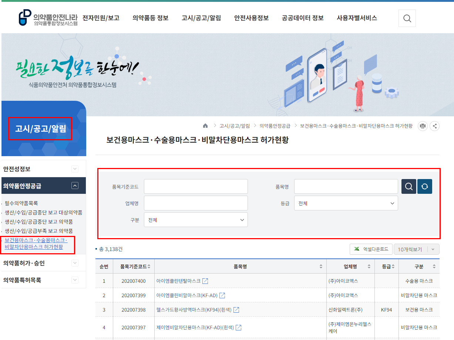Image resolution: width=454 pixels, height=340 pixels.
Task: Open the header search magnifier icon
Action: pos(407,18)
